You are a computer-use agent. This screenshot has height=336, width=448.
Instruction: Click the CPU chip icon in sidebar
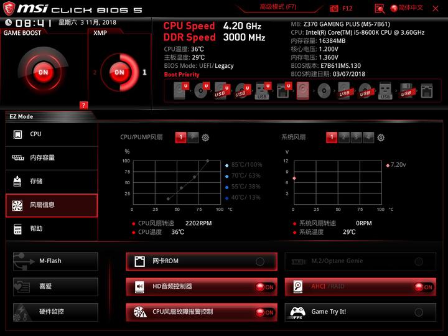click(x=17, y=134)
